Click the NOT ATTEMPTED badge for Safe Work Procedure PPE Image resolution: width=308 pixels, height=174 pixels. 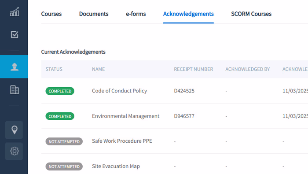[x=64, y=141]
